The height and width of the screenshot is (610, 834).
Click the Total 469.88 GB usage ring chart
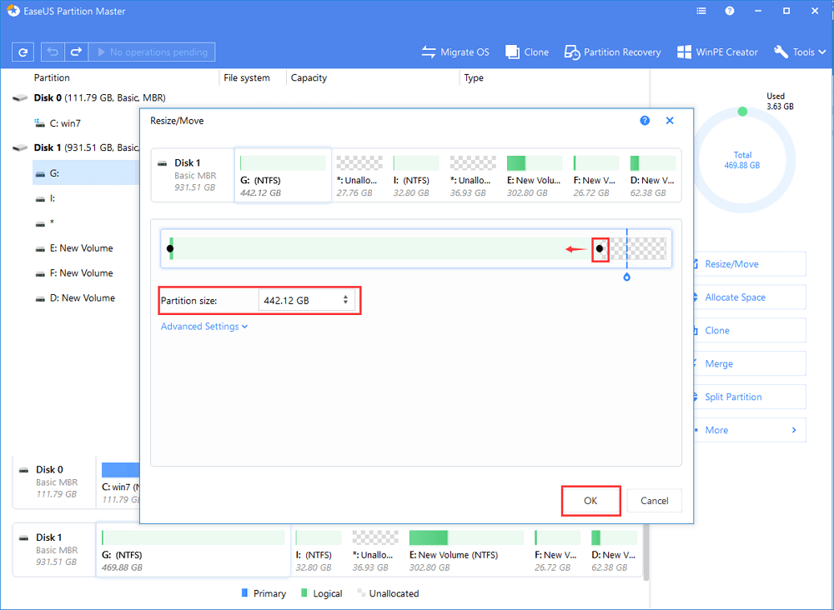click(742, 159)
